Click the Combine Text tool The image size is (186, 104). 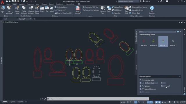point(103,10)
